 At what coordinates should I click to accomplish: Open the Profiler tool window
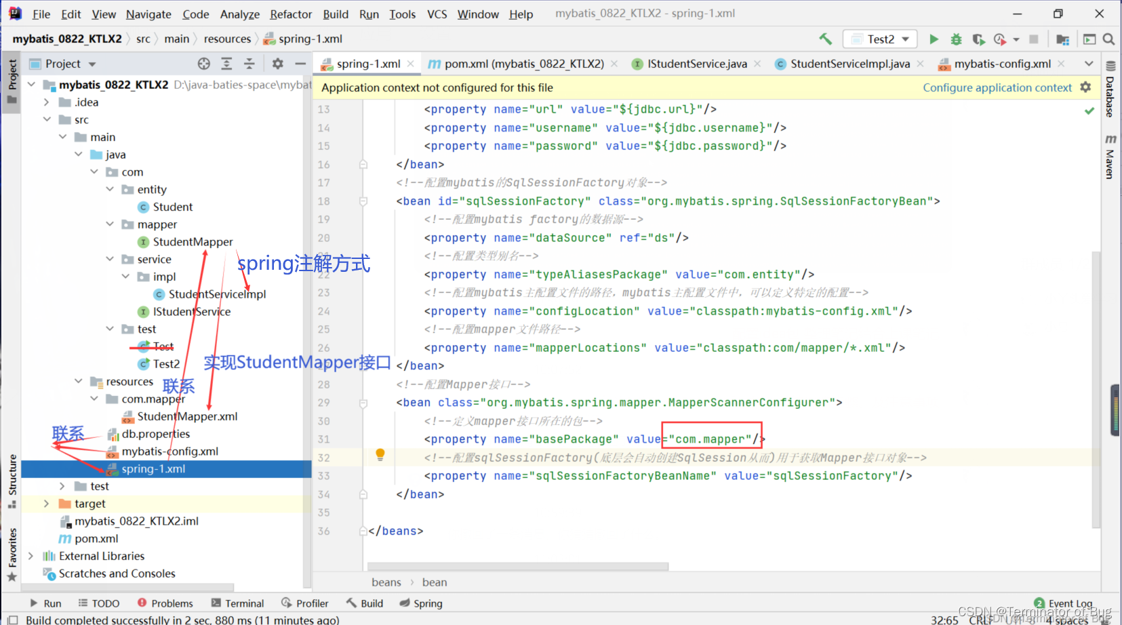305,603
